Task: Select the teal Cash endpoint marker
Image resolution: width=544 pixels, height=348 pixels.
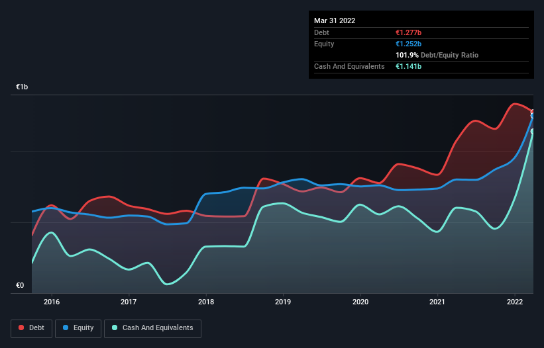Action: [x=533, y=132]
